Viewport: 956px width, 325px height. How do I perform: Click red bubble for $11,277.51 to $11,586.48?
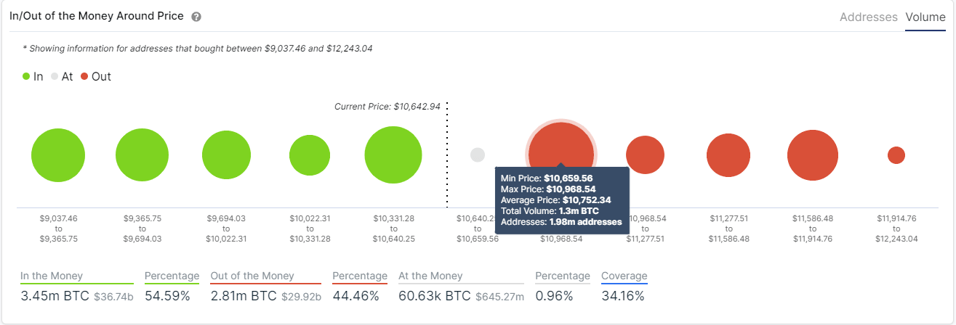(728, 155)
